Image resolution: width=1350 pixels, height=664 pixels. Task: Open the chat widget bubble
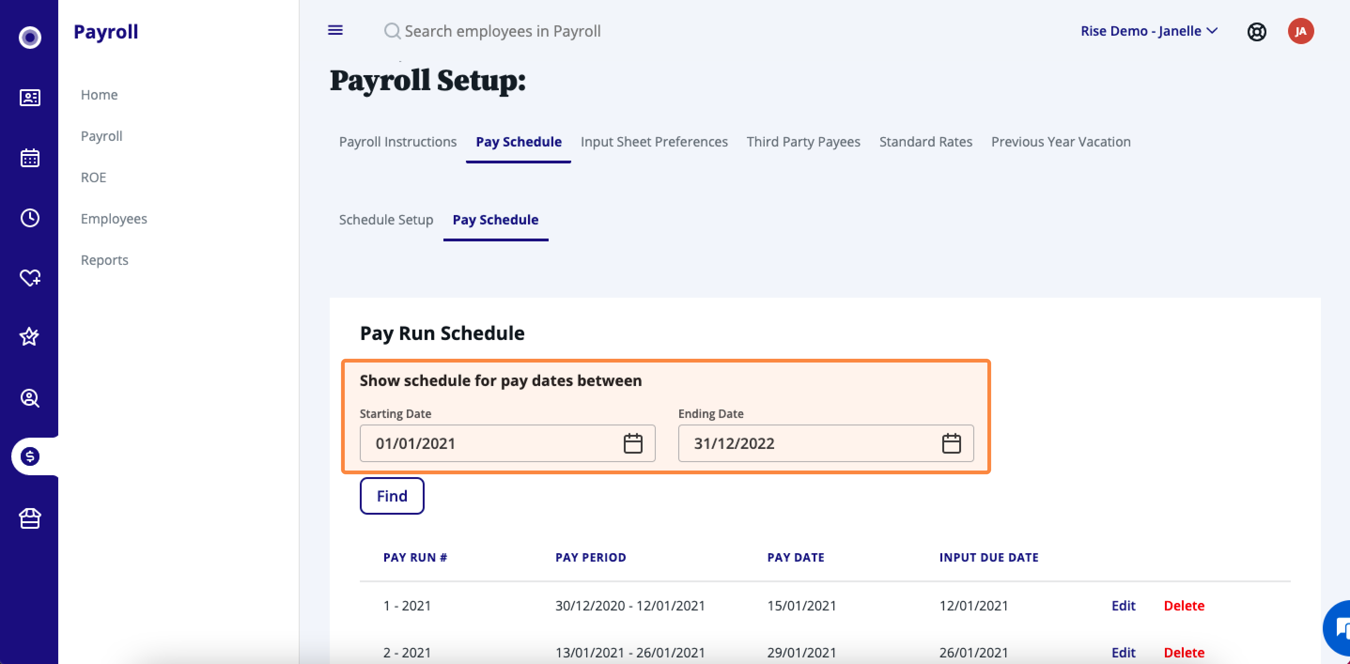click(x=1338, y=628)
